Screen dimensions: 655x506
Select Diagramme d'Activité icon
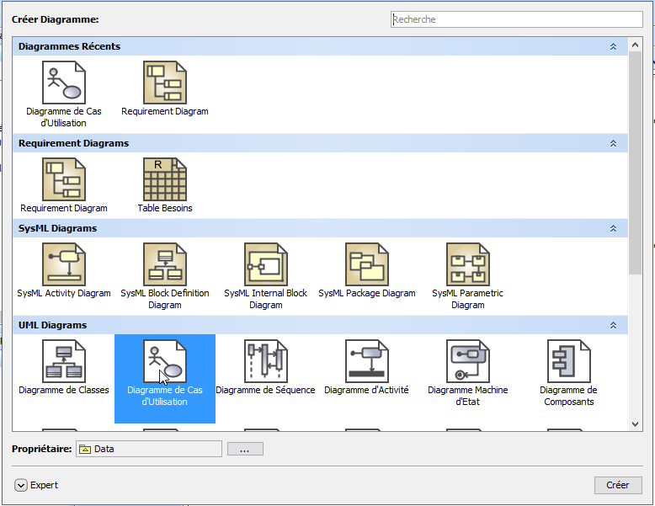coord(367,362)
